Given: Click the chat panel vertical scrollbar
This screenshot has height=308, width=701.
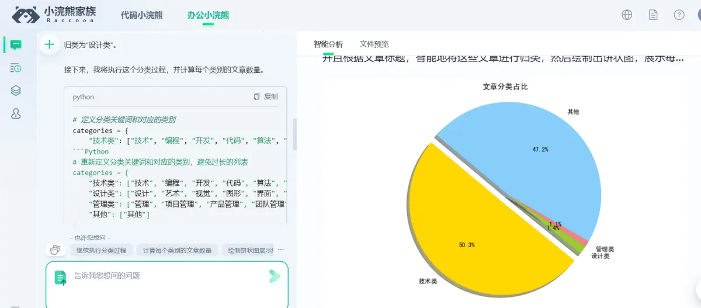Looking at the screenshot, I should pos(294,134).
